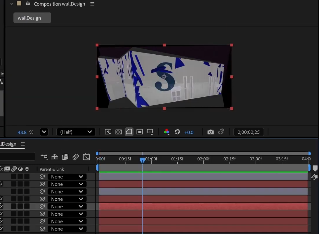Enable motion blur for the composition
This screenshot has height=234, width=319.
coord(75,157)
